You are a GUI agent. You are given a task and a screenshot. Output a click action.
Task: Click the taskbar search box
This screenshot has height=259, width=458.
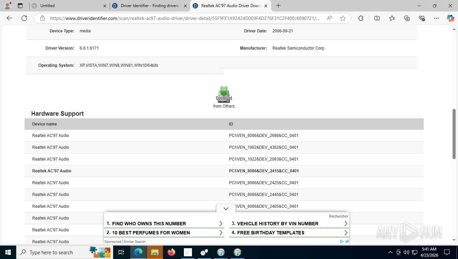pos(65,252)
